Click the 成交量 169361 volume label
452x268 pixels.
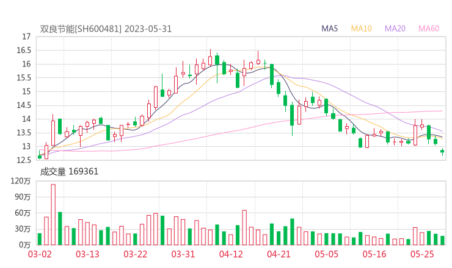click(69, 172)
